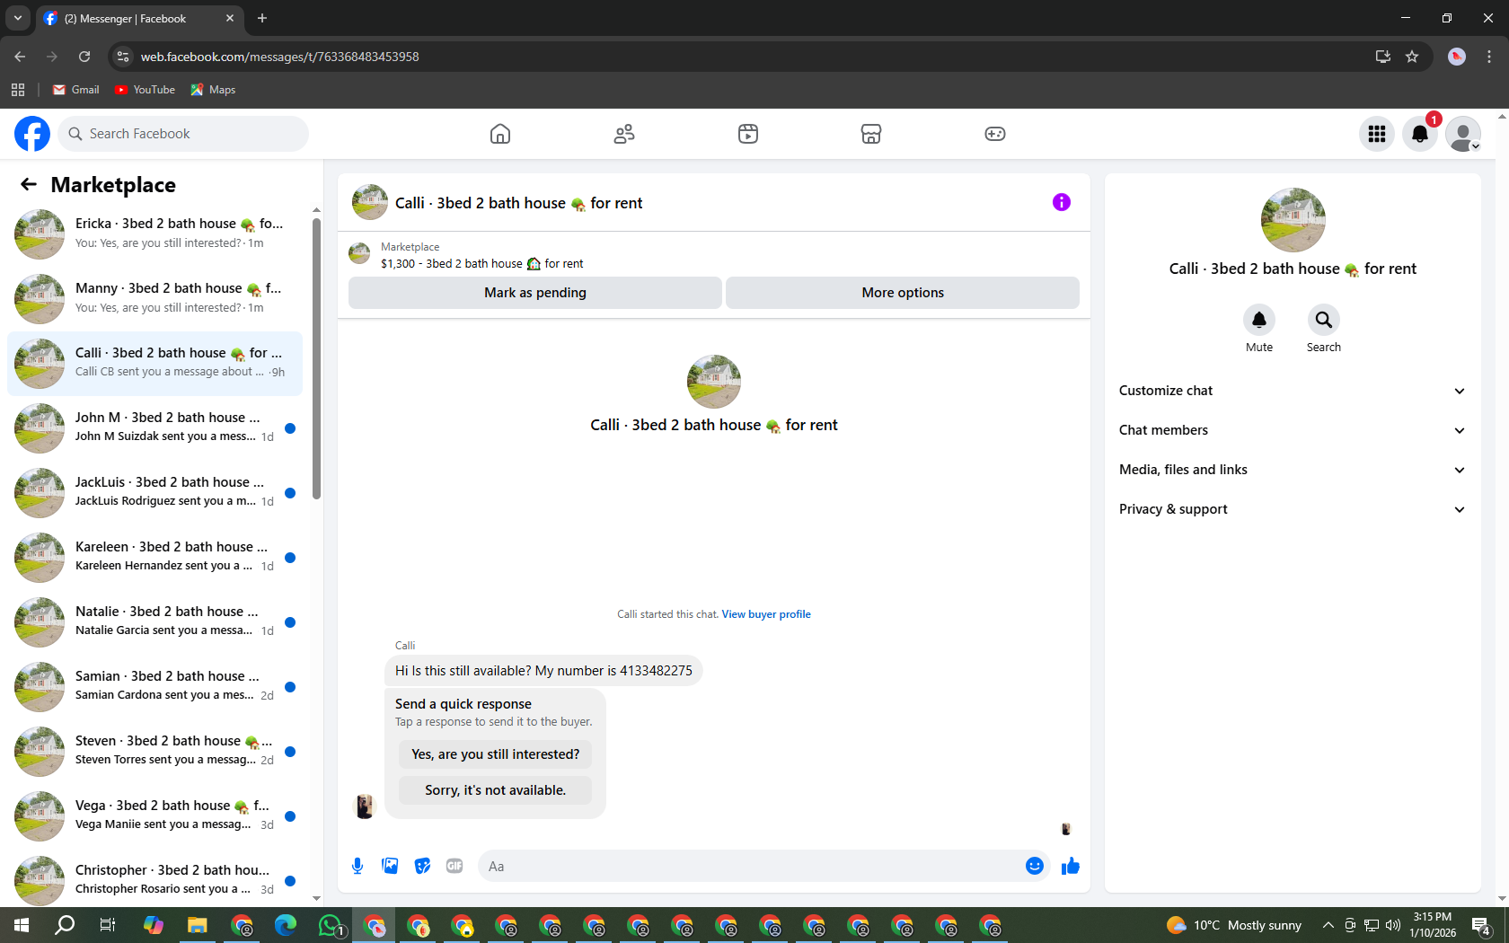1509x943 pixels.
Task: Choose a GIF icon
Action: pos(454,866)
